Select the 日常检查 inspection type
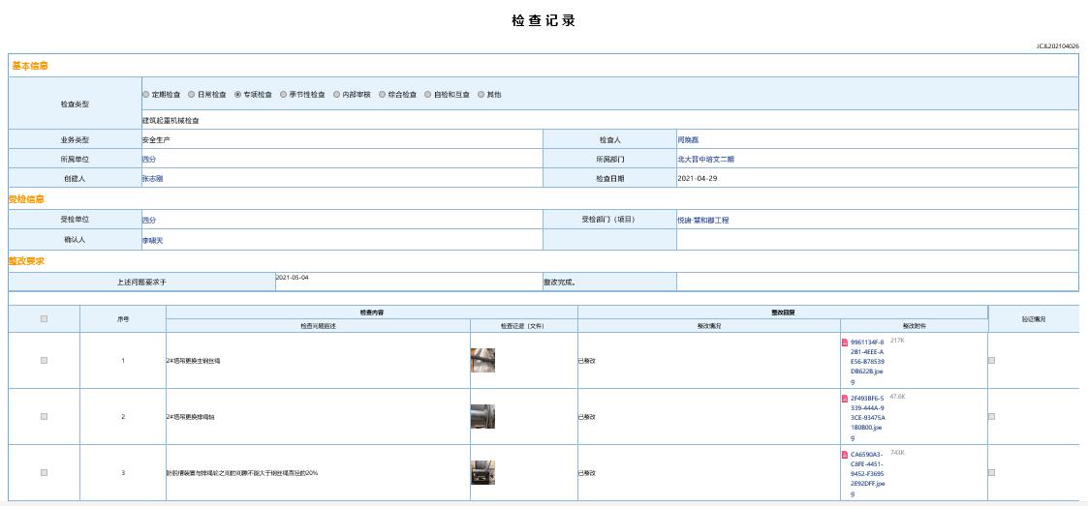This screenshot has width=1088, height=506. (192, 95)
